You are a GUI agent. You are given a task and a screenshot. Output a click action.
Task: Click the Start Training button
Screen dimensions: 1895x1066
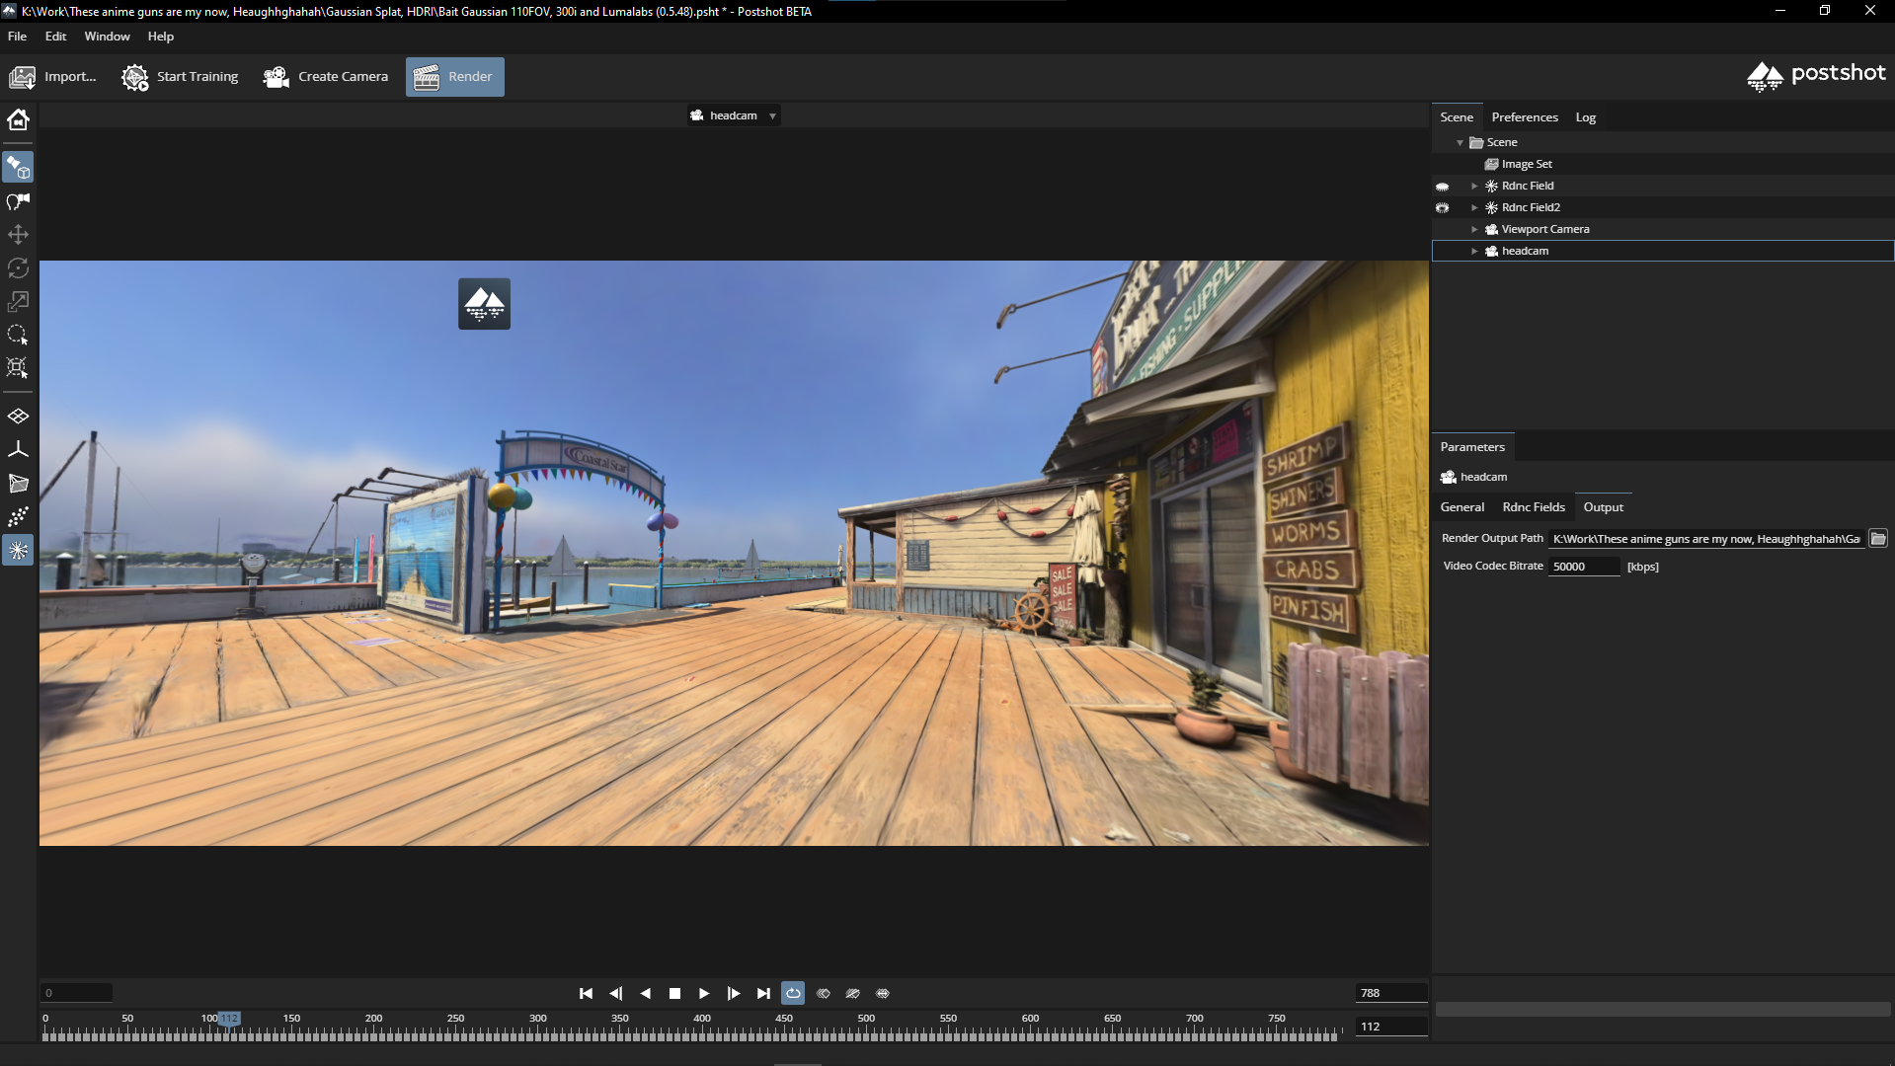click(180, 77)
